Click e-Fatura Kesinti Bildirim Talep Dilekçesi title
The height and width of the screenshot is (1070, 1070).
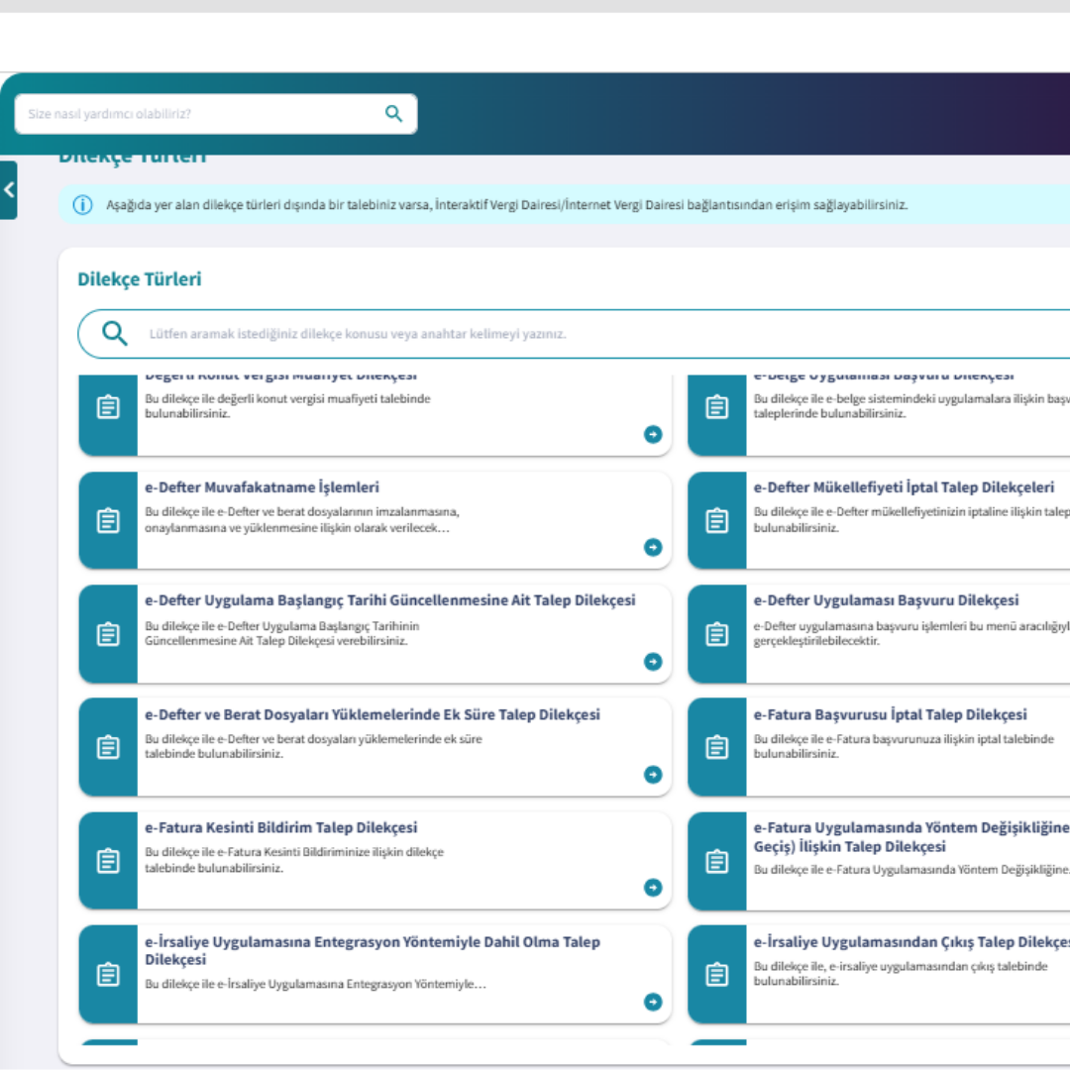pos(280,827)
